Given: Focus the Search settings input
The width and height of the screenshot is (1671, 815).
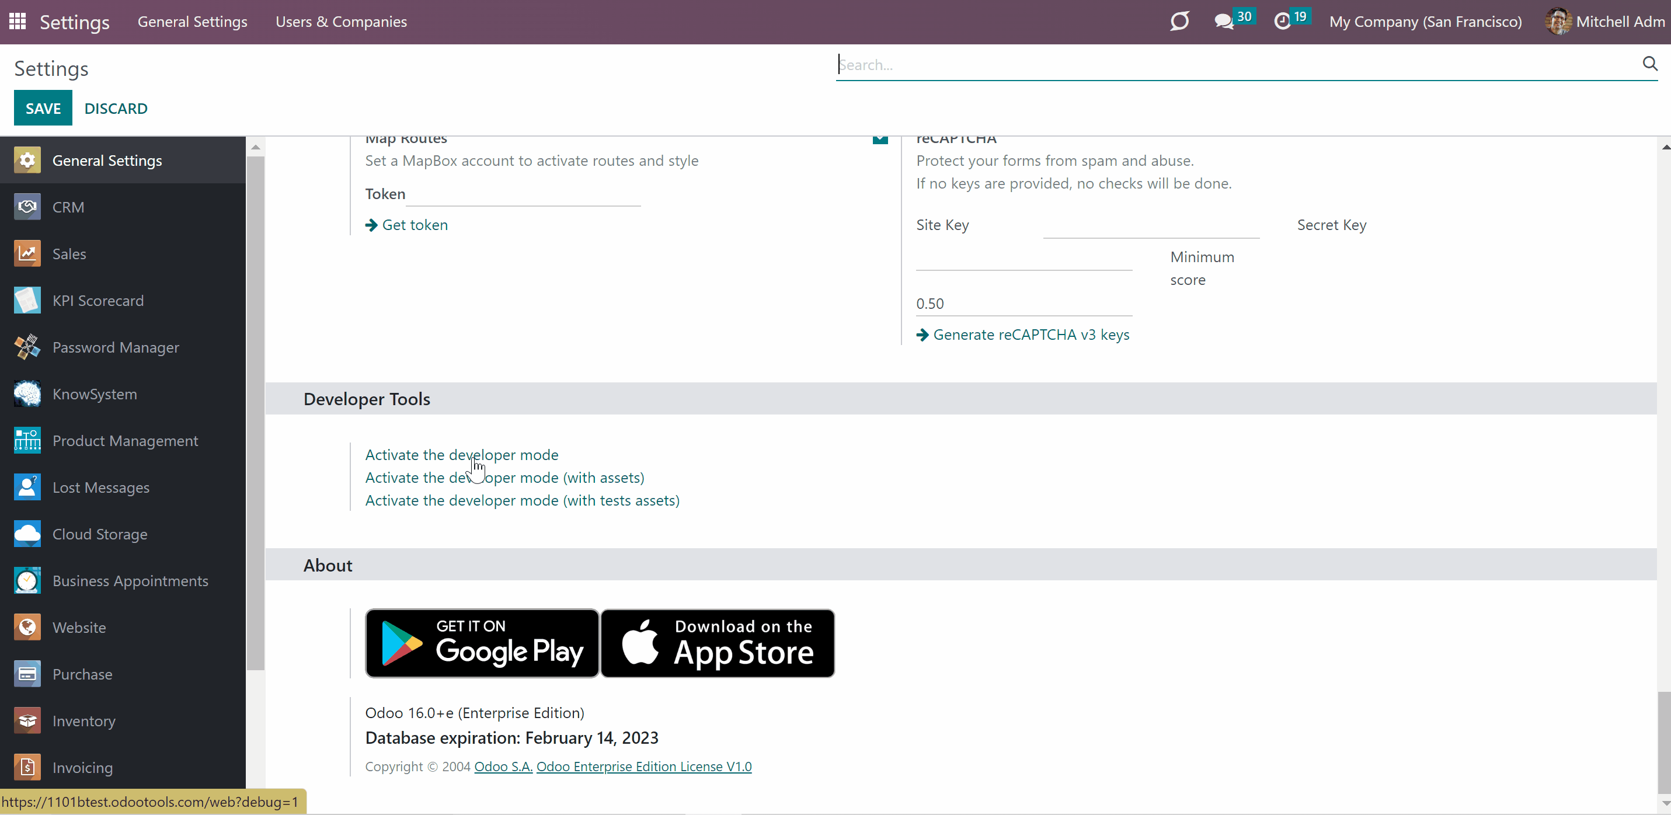Looking at the screenshot, I should (1239, 64).
